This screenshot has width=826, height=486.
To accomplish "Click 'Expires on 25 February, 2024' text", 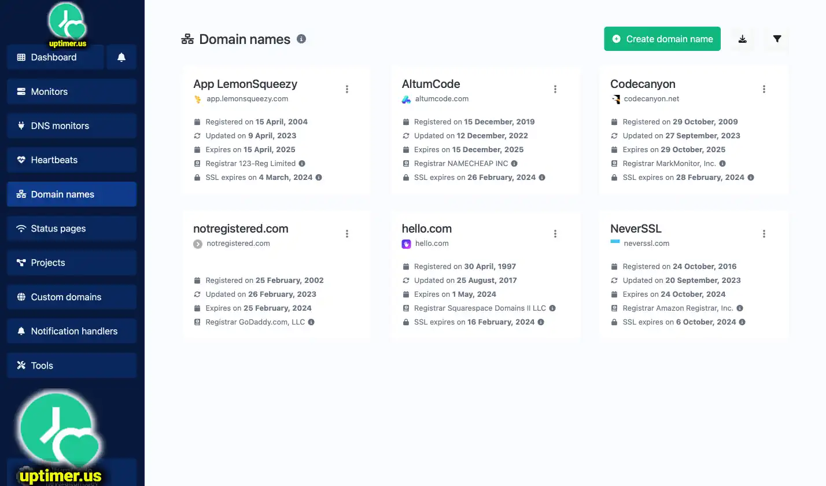I will pyautogui.click(x=259, y=308).
